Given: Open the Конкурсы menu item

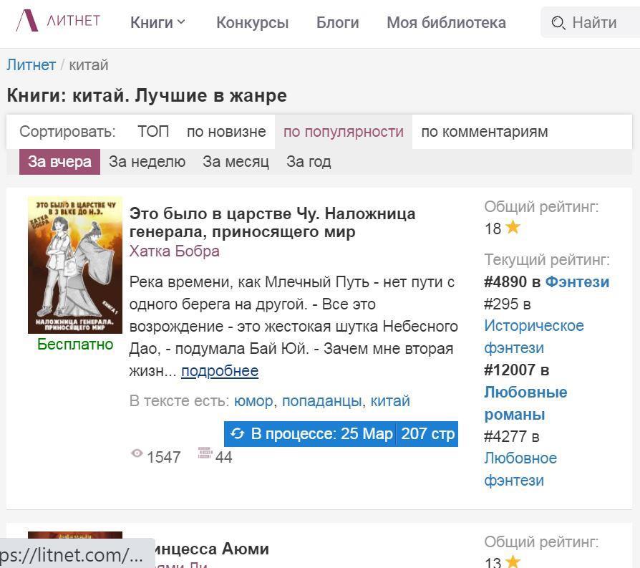Looking at the screenshot, I should pyautogui.click(x=252, y=22).
